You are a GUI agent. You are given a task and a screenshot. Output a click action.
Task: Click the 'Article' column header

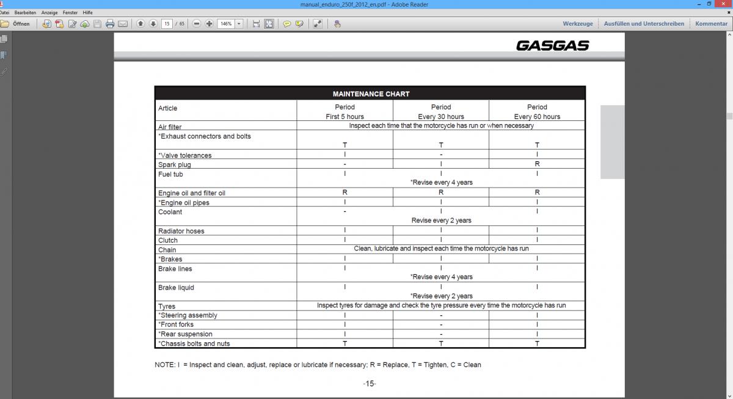pyautogui.click(x=167, y=108)
